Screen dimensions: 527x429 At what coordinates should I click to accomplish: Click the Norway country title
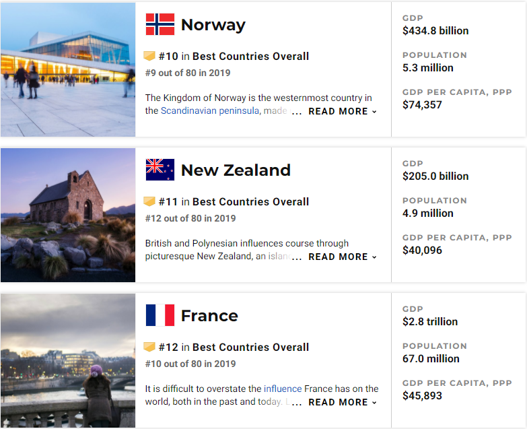click(x=213, y=26)
